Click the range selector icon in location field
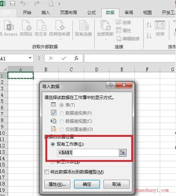This screenshot has height=196, width=176. tap(123, 153)
